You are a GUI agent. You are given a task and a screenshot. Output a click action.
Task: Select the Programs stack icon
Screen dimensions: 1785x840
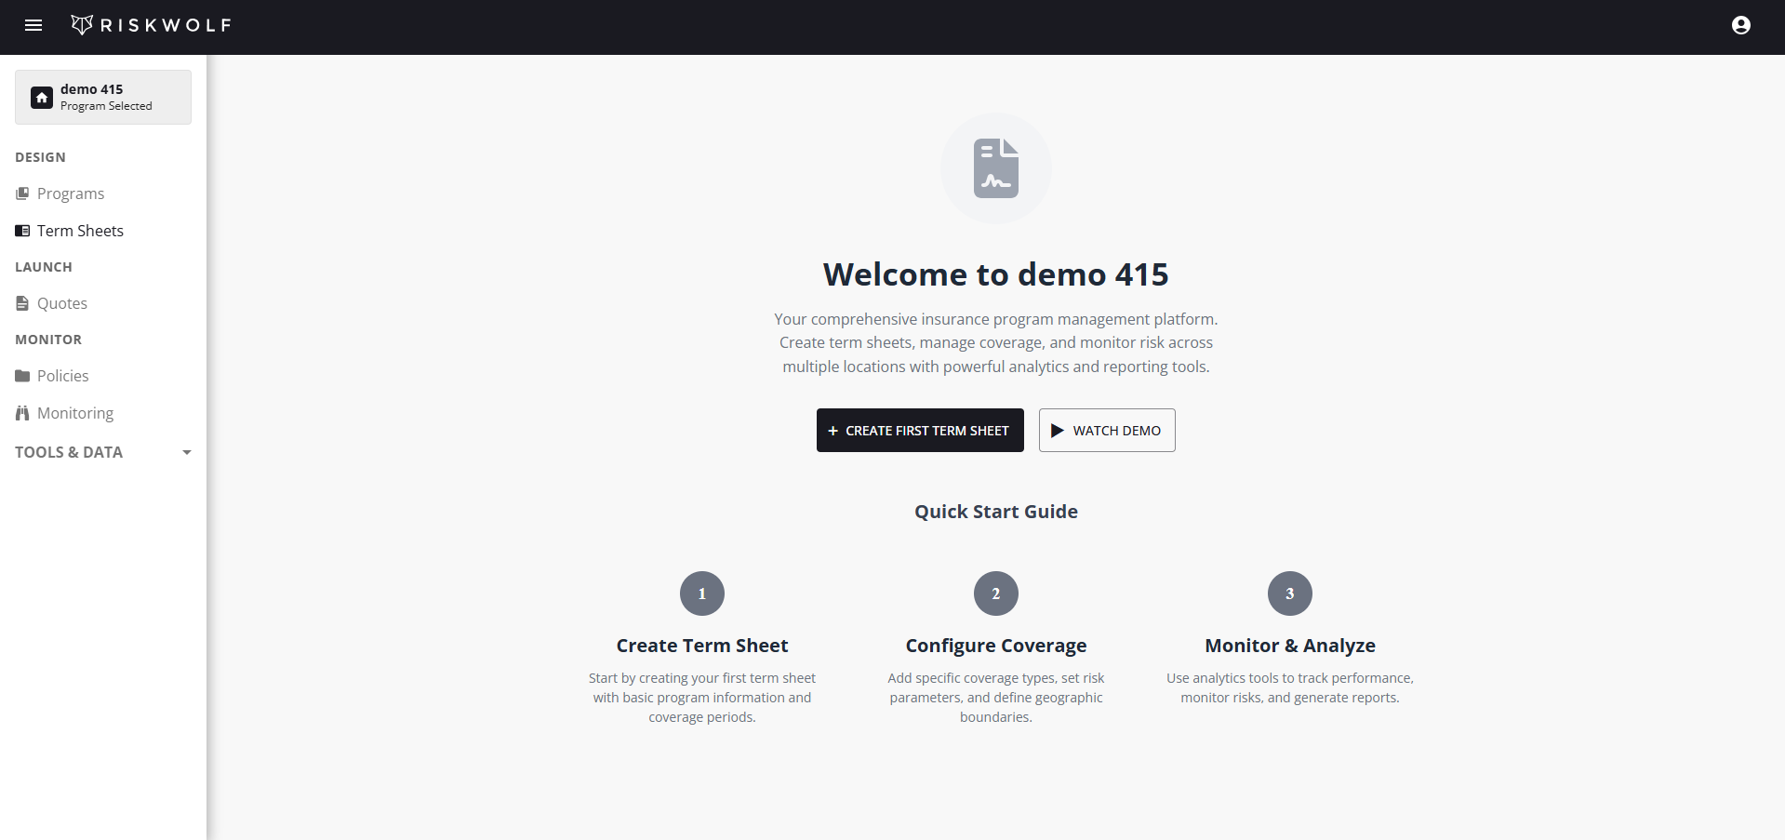pyautogui.click(x=21, y=193)
